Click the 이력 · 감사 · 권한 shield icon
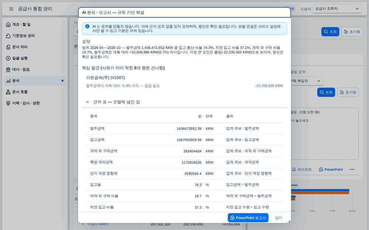The height and width of the screenshot is (230, 369). click(8, 103)
